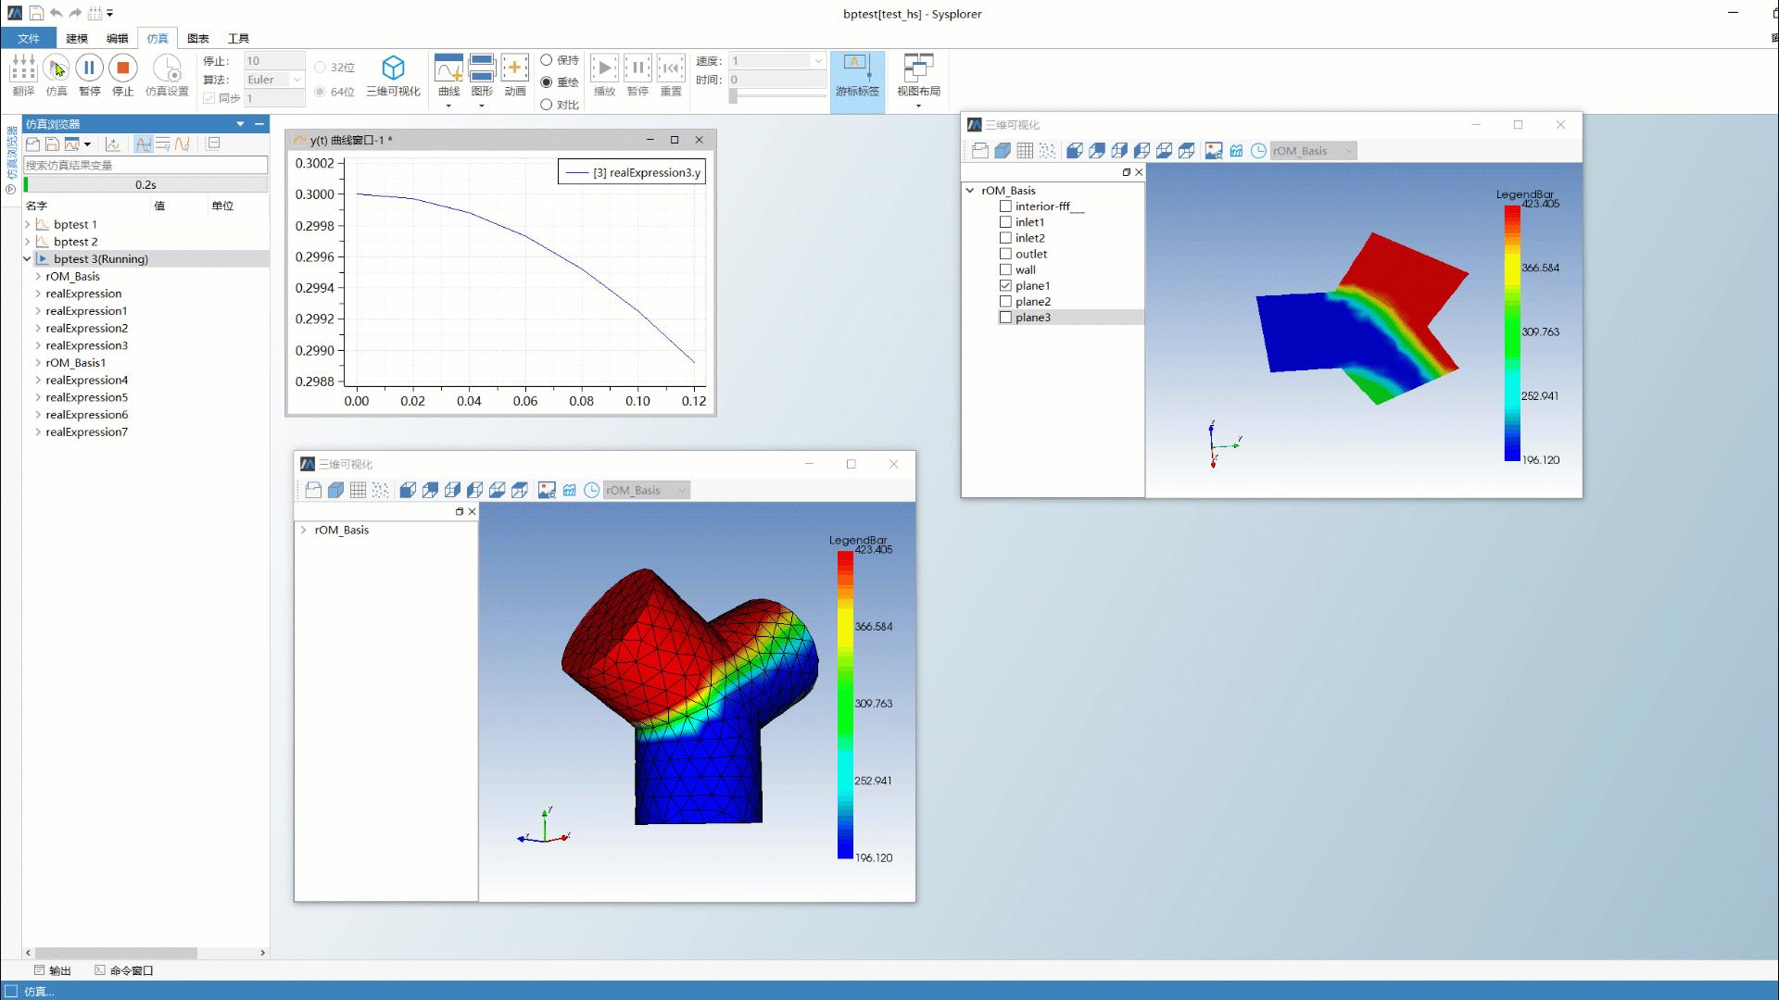Open the 三维可视化 3D visualization cube icon

[x=393, y=69]
